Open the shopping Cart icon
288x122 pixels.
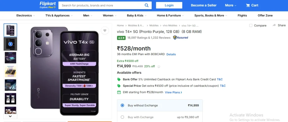tap(248, 5)
